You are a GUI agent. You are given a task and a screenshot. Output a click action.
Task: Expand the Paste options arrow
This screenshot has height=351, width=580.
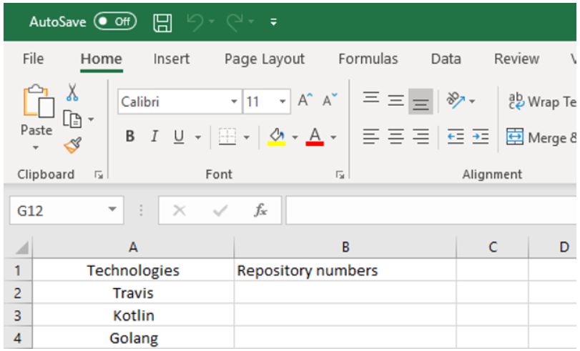[x=36, y=147]
